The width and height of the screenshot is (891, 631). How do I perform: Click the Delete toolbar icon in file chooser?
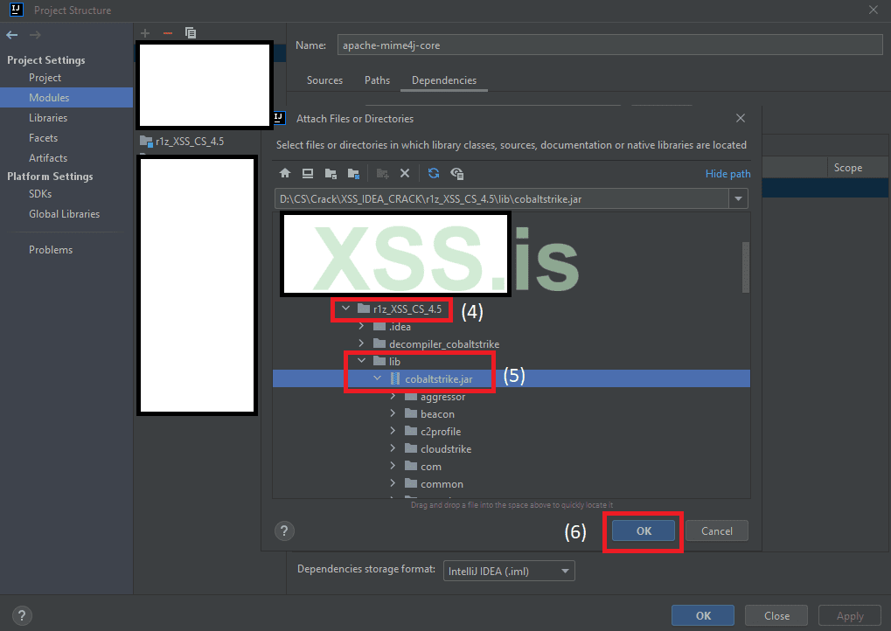click(x=405, y=173)
